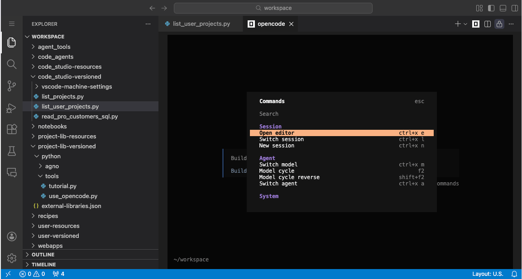Image resolution: width=522 pixels, height=279 pixels.
Task: Open the Testing view
Action: click(x=11, y=151)
